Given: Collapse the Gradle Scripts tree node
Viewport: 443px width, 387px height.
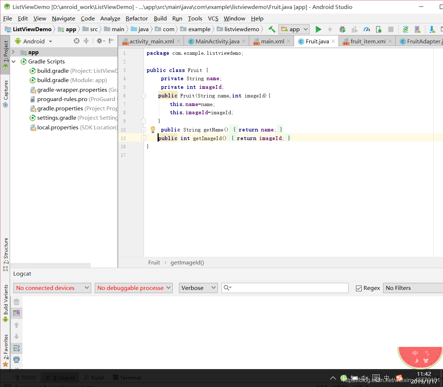Looking at the screenshot, I should click(13, 61).
